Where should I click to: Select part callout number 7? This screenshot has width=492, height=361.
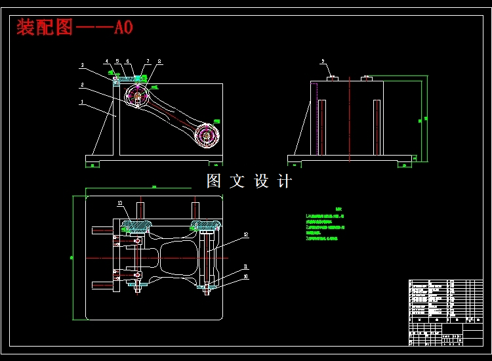(x=148, y=61)
